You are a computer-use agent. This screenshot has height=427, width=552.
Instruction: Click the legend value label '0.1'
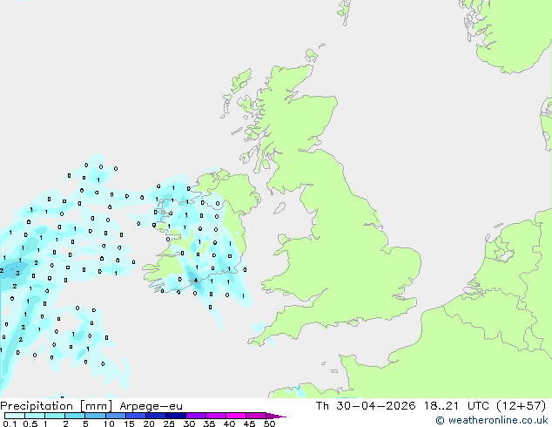click(10, 424)
